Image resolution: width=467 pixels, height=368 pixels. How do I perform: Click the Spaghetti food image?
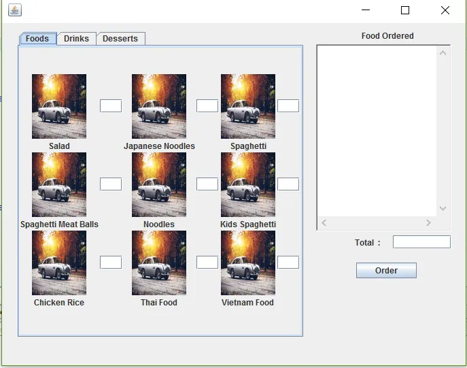(248, 106)
